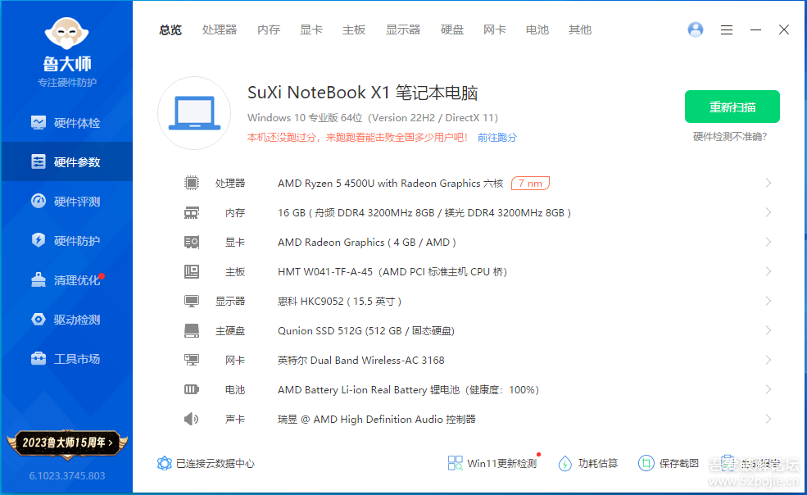Click the 已连接云数据中心 status icon
This screenshot has height=495, width=807.
click(164, 463)
